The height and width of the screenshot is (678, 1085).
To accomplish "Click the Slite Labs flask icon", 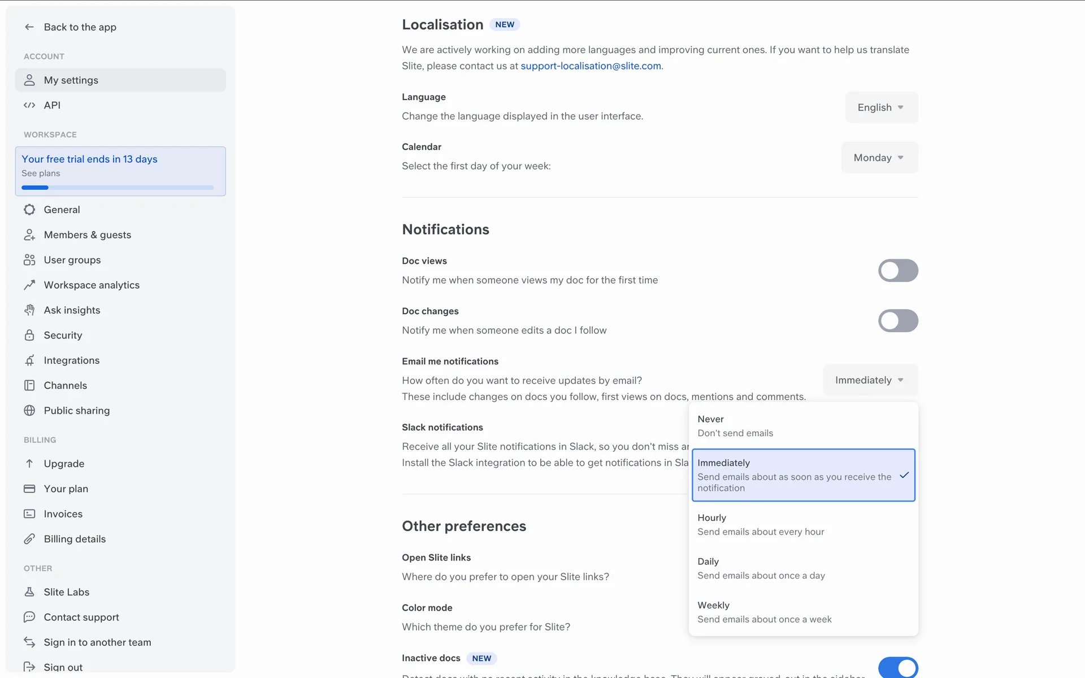I will coord(29,592).
